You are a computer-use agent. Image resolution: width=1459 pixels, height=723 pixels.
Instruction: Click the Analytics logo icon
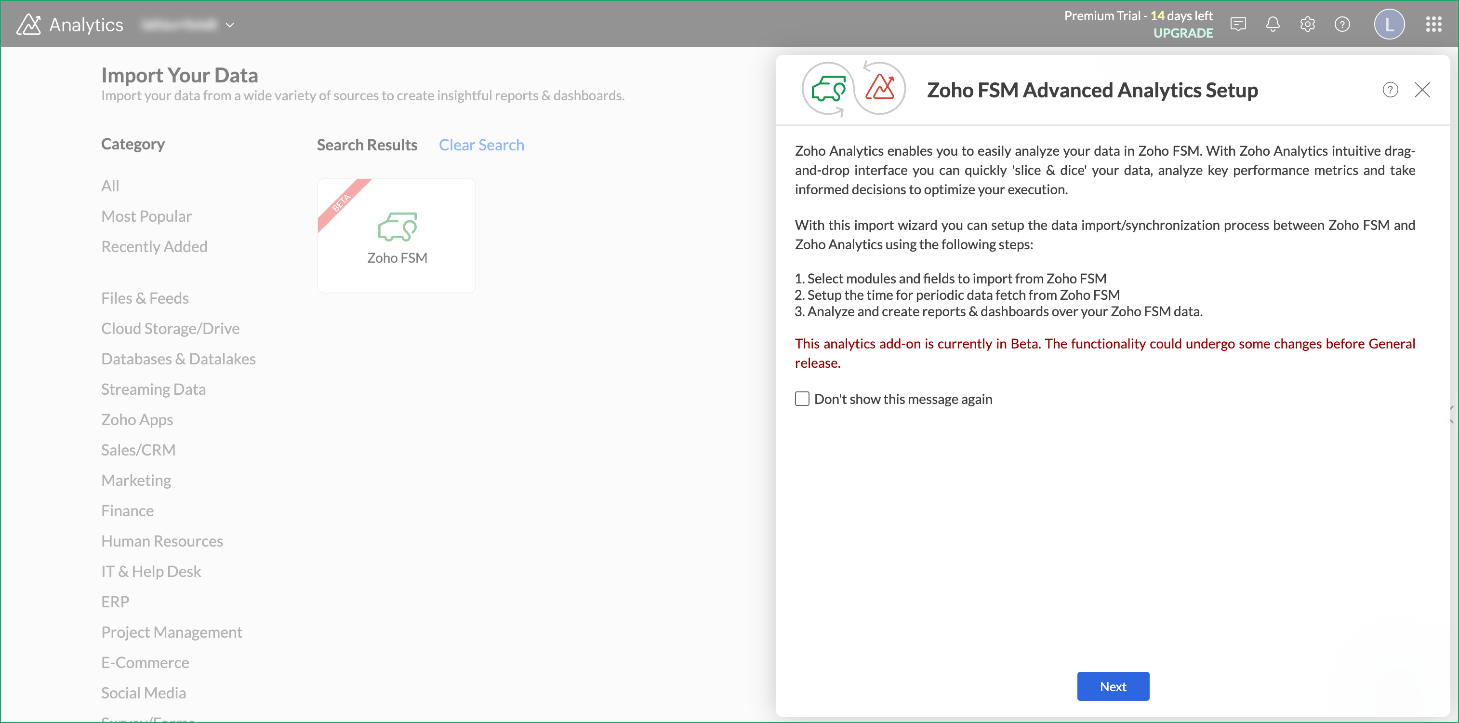click(28, 25)
